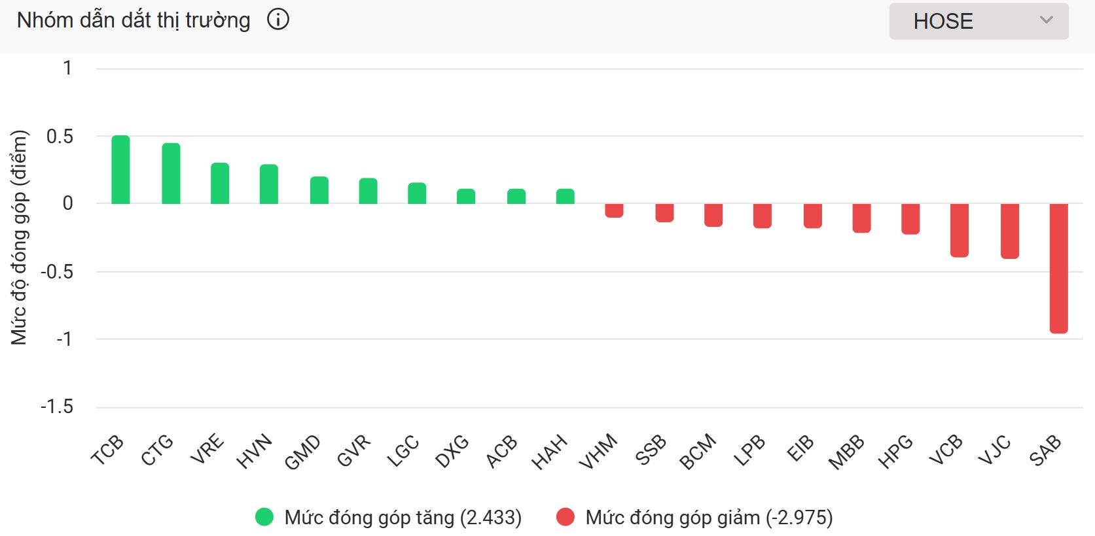The width and height of the screenshot is (1095, 536).
Task: Click the dropdown chevron arrow next to HOSE
Action: pyautogui.click(x=1046, y=20)
